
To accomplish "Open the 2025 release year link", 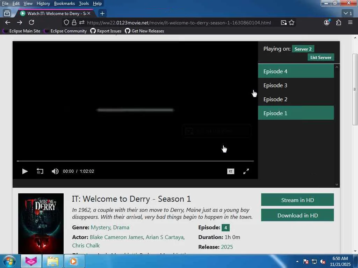I will (x=227, y=247).
